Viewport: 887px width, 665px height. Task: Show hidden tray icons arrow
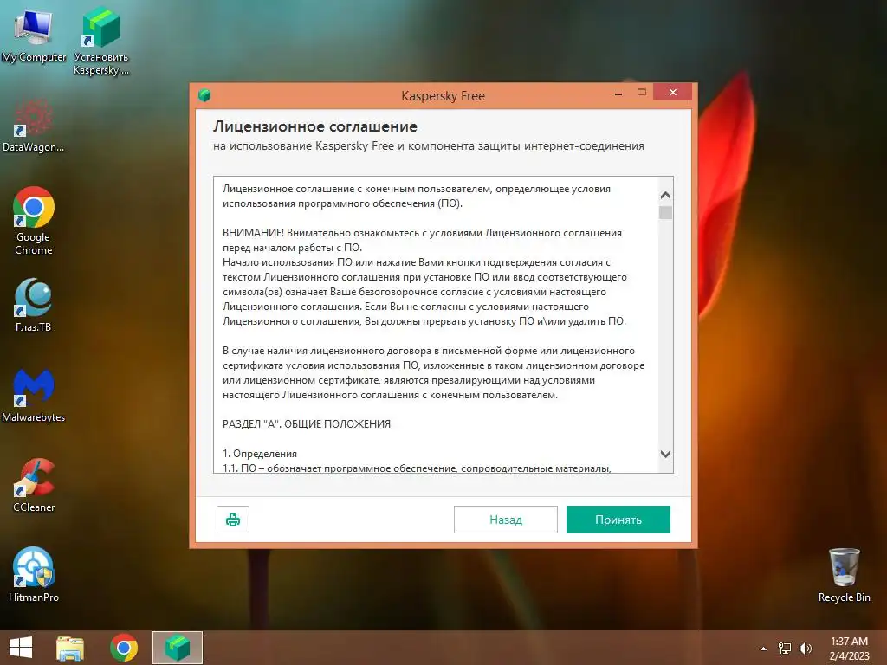(x=763, y=649)
